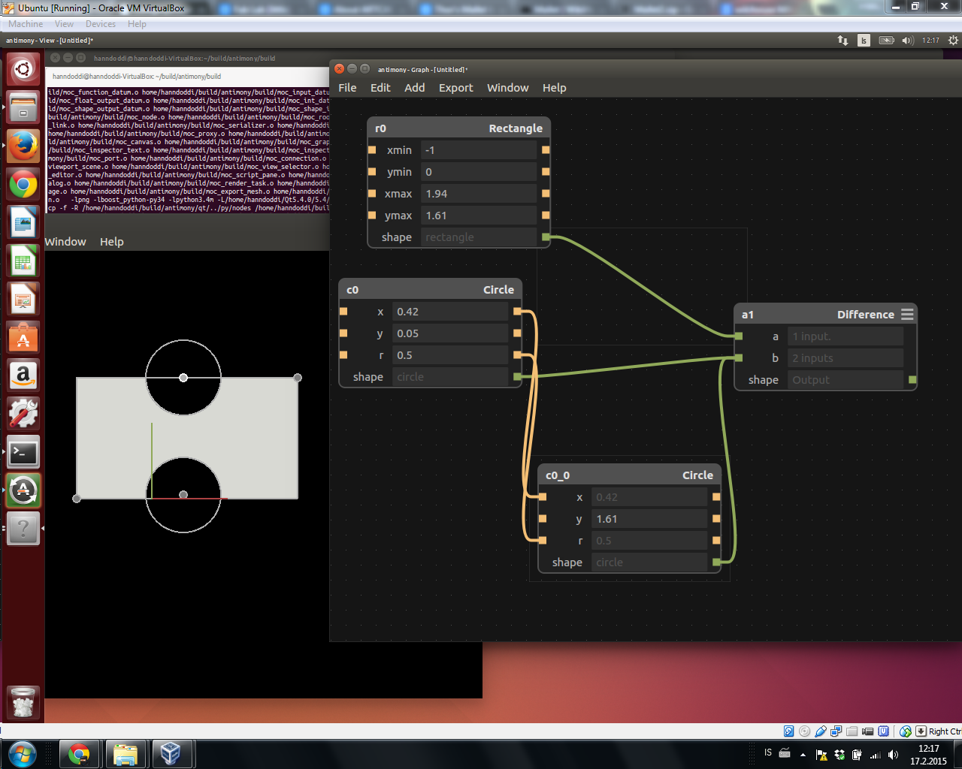
Task: Select the r0 Rectangle node title
Action: pyautogui.click(x=459, y=128)
